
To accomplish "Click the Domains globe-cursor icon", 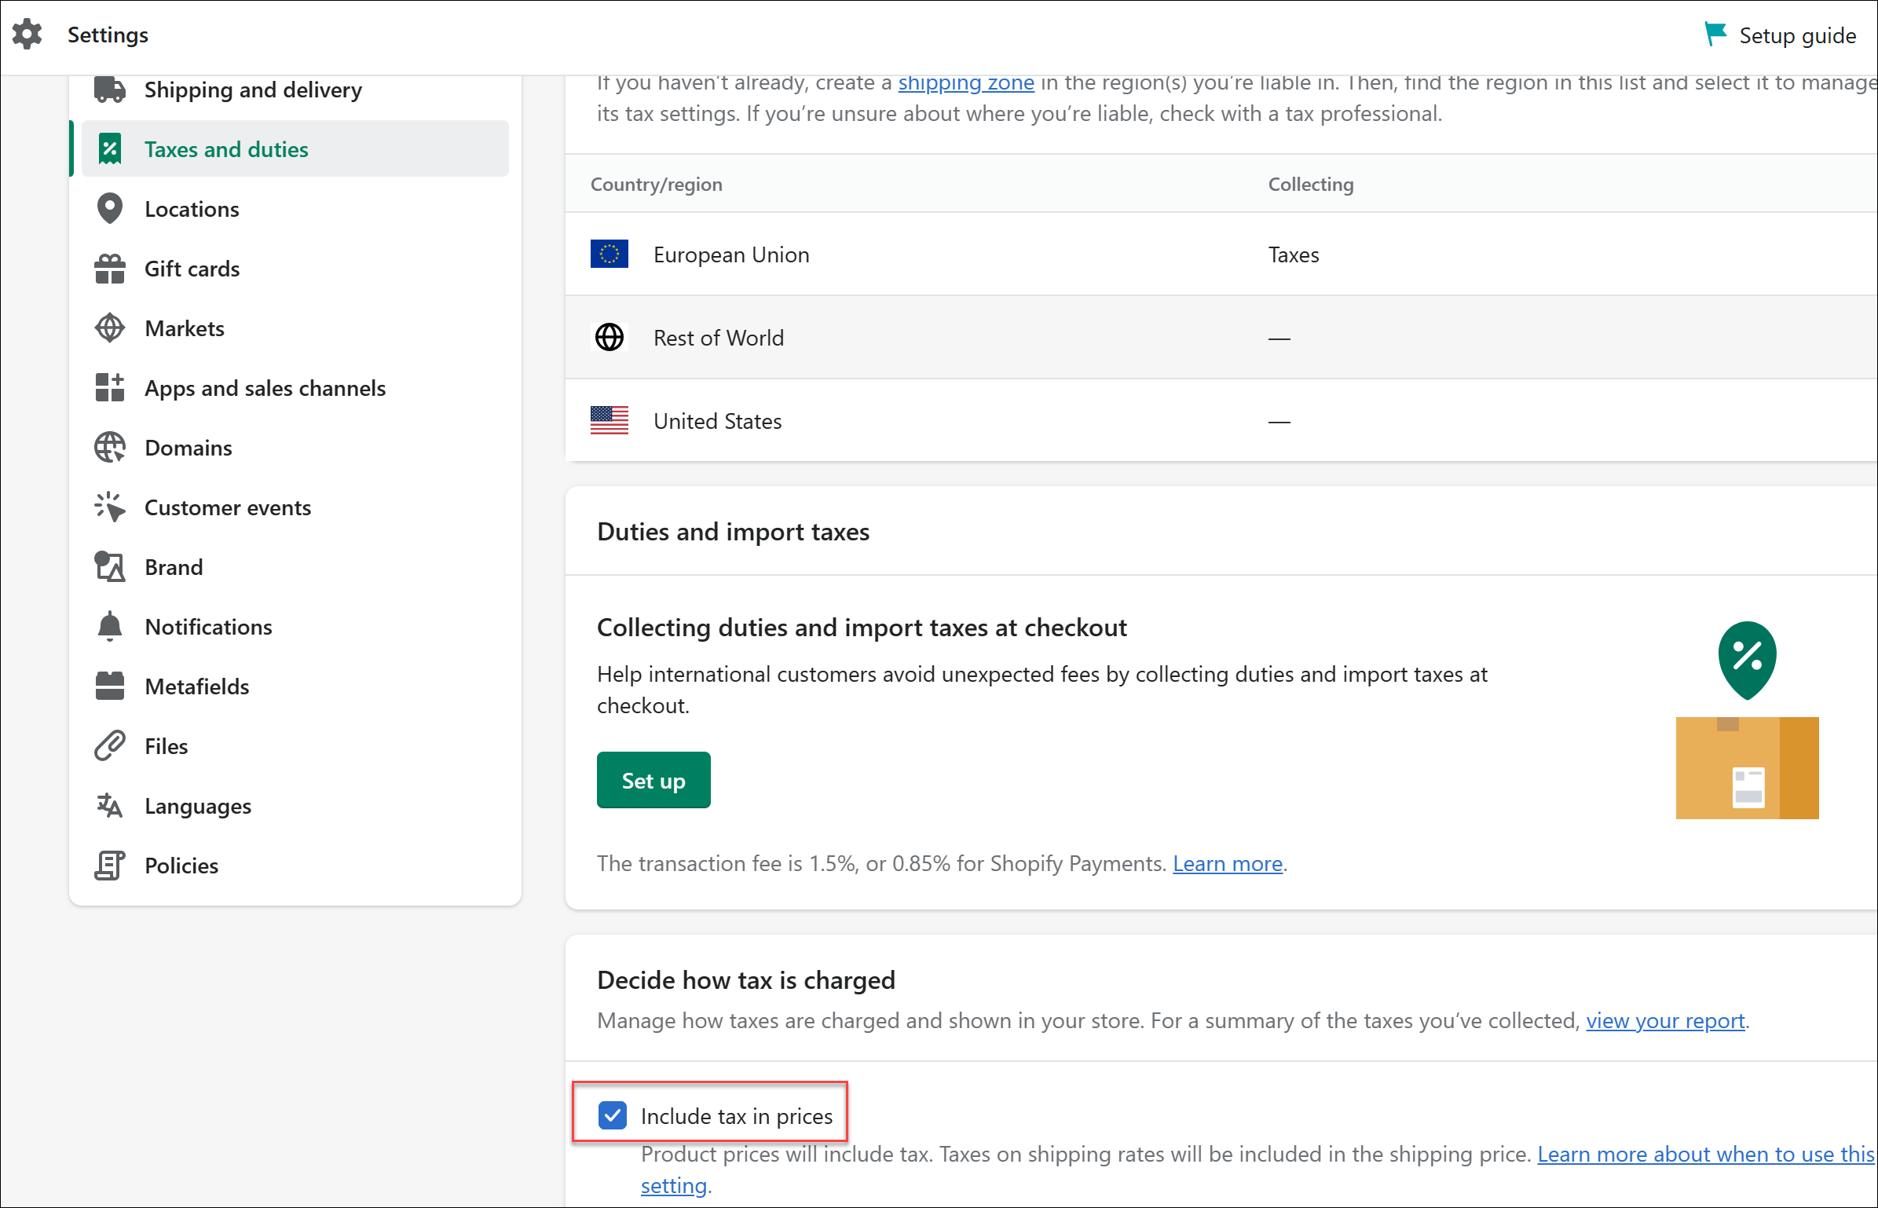I will coord(110,448).
